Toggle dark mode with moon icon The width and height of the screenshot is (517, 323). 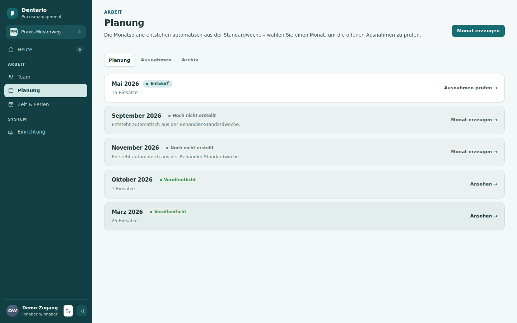(x=68, y=311)
